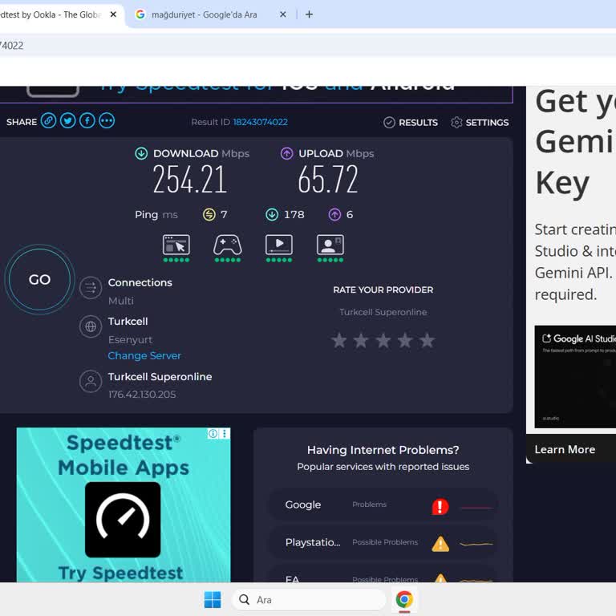Rate provider with five stars
The image size is (616, 616).
(427, 341)
